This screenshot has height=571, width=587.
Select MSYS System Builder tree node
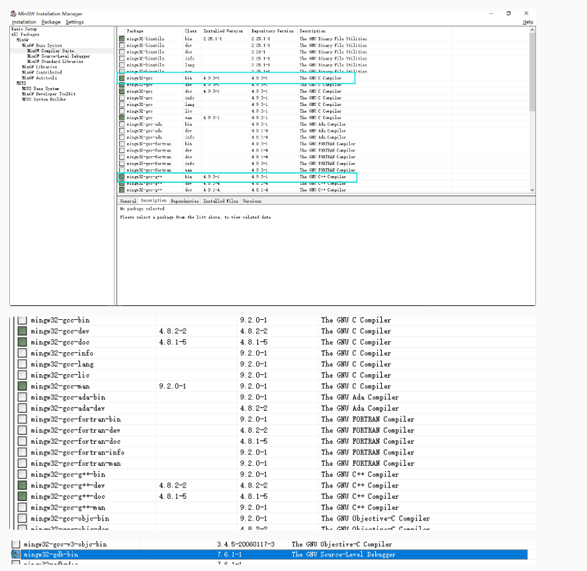click(44, 99)
